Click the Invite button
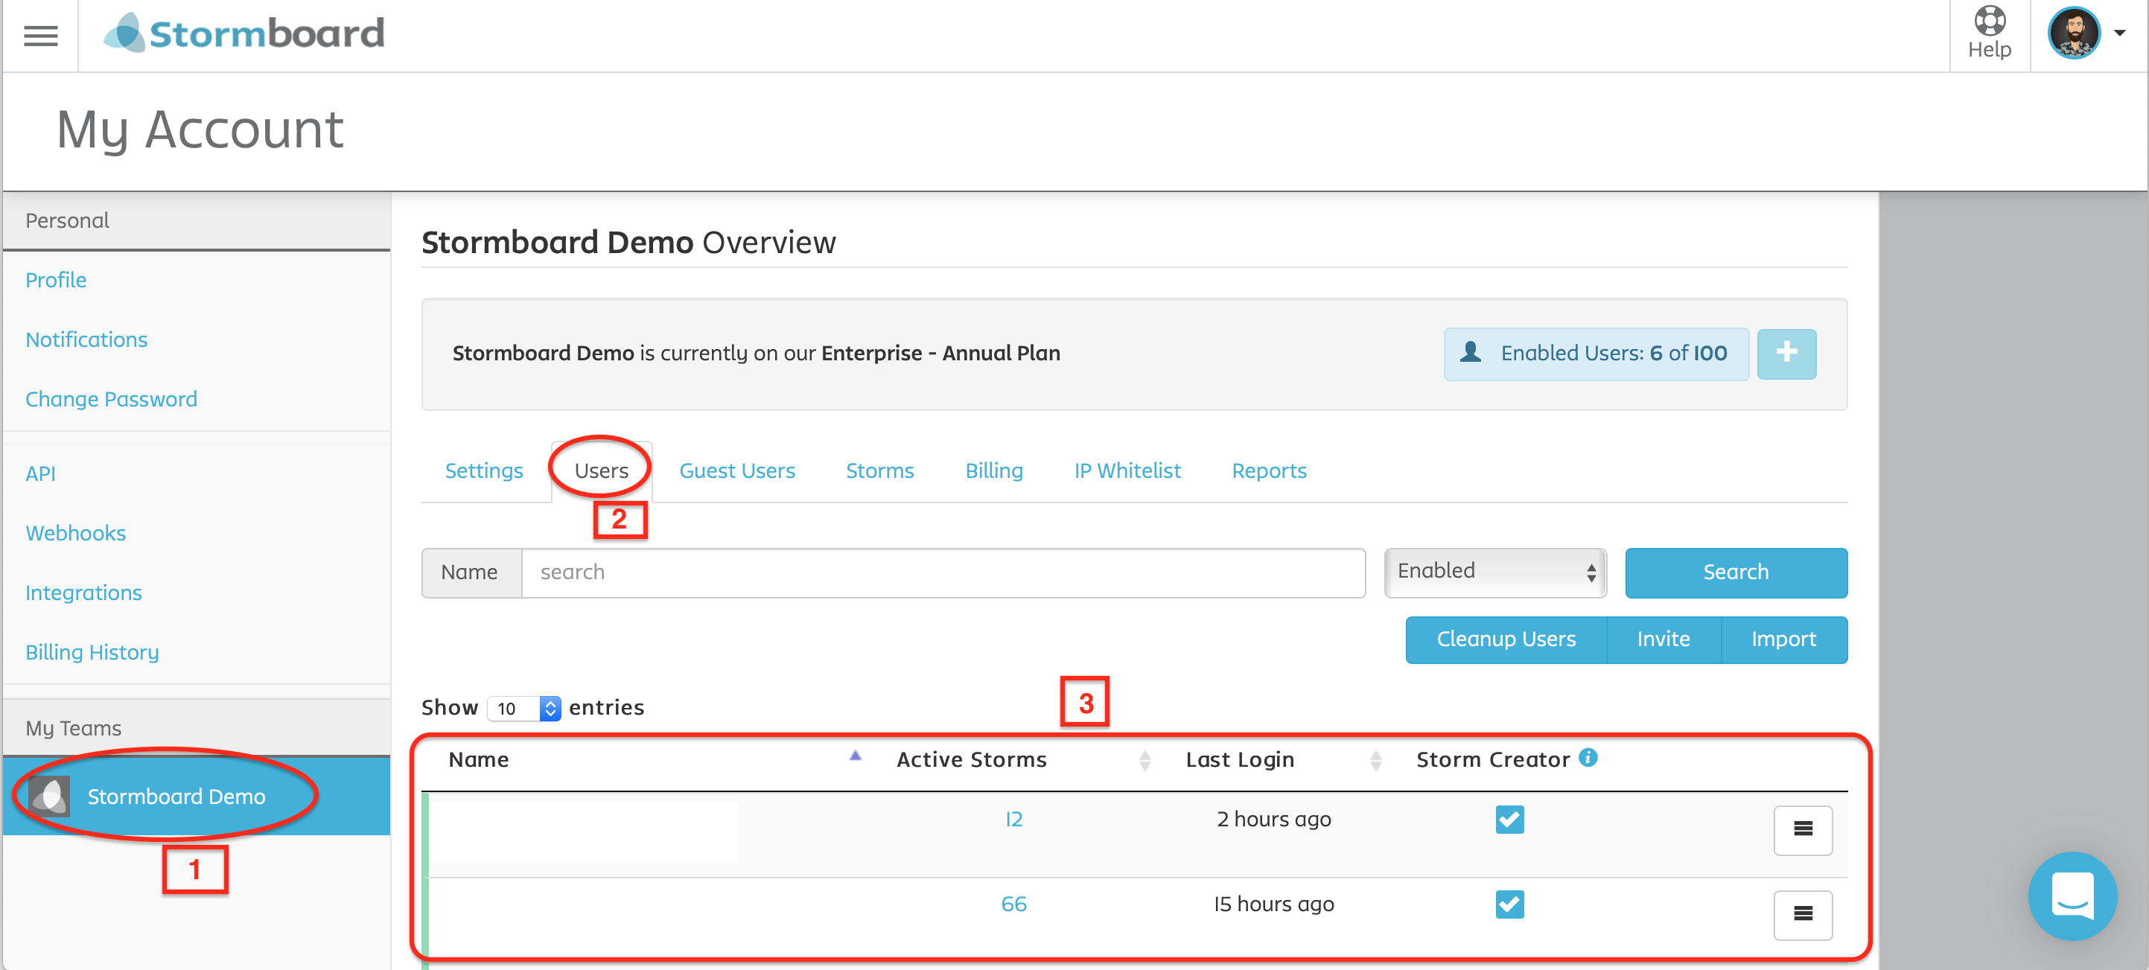 tap(1663, 639)
